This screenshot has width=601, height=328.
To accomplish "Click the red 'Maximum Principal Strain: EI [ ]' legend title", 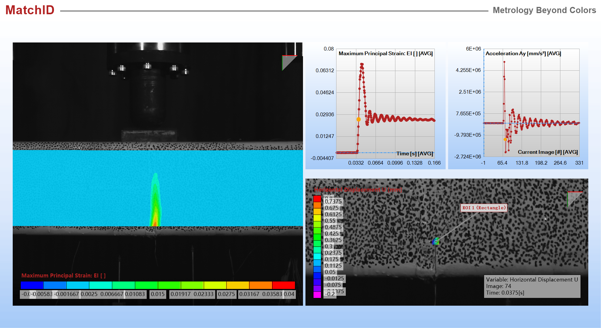I will 64,276.
